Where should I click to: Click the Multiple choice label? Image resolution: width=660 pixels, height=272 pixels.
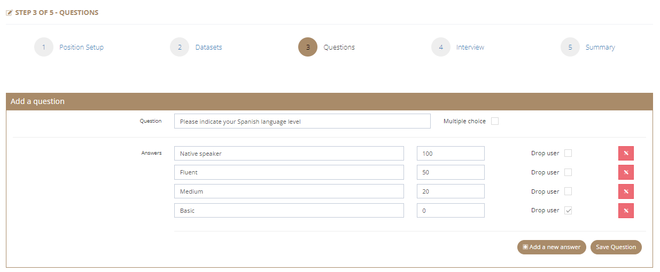pos(464,121)
